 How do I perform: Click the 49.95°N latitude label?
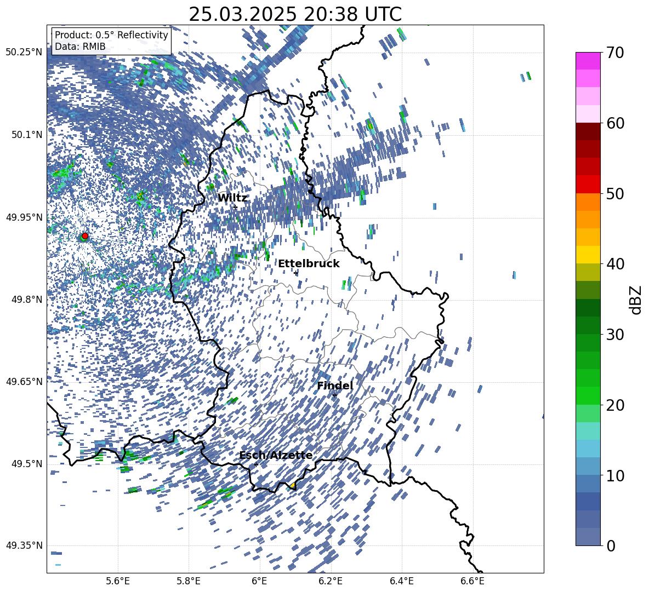[24, 217]
